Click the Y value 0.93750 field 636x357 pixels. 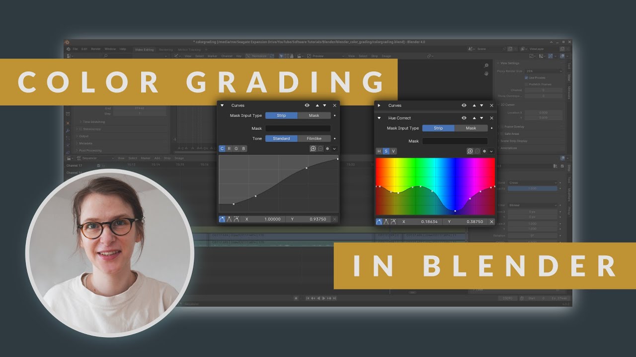pos(308,219)
